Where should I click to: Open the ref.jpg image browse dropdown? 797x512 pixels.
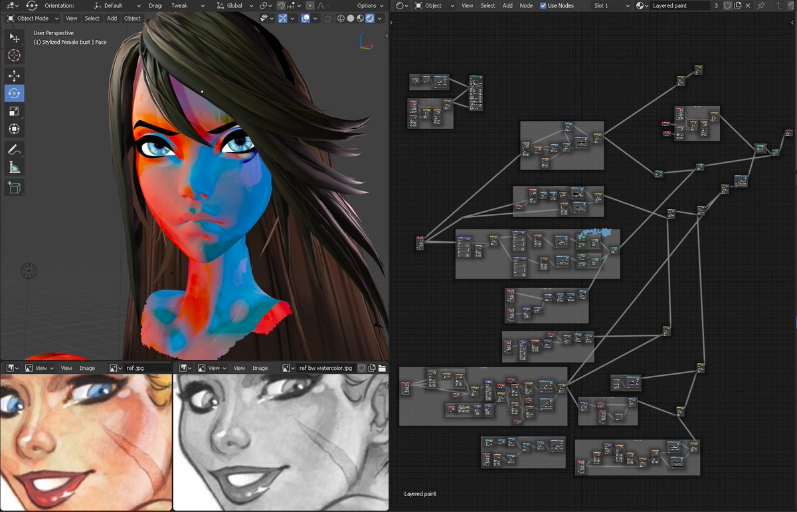[x=116, y=368]
